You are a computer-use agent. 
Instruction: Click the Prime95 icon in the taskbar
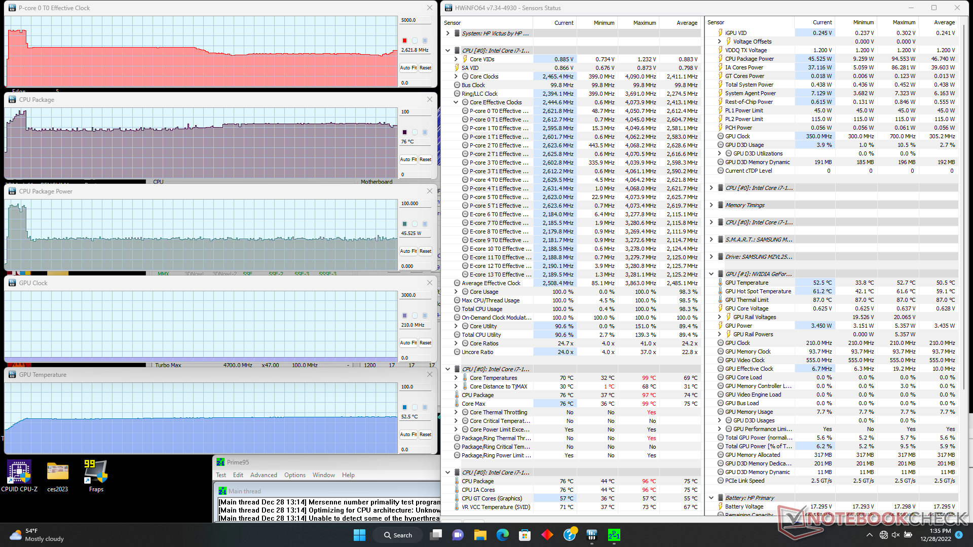614,535
